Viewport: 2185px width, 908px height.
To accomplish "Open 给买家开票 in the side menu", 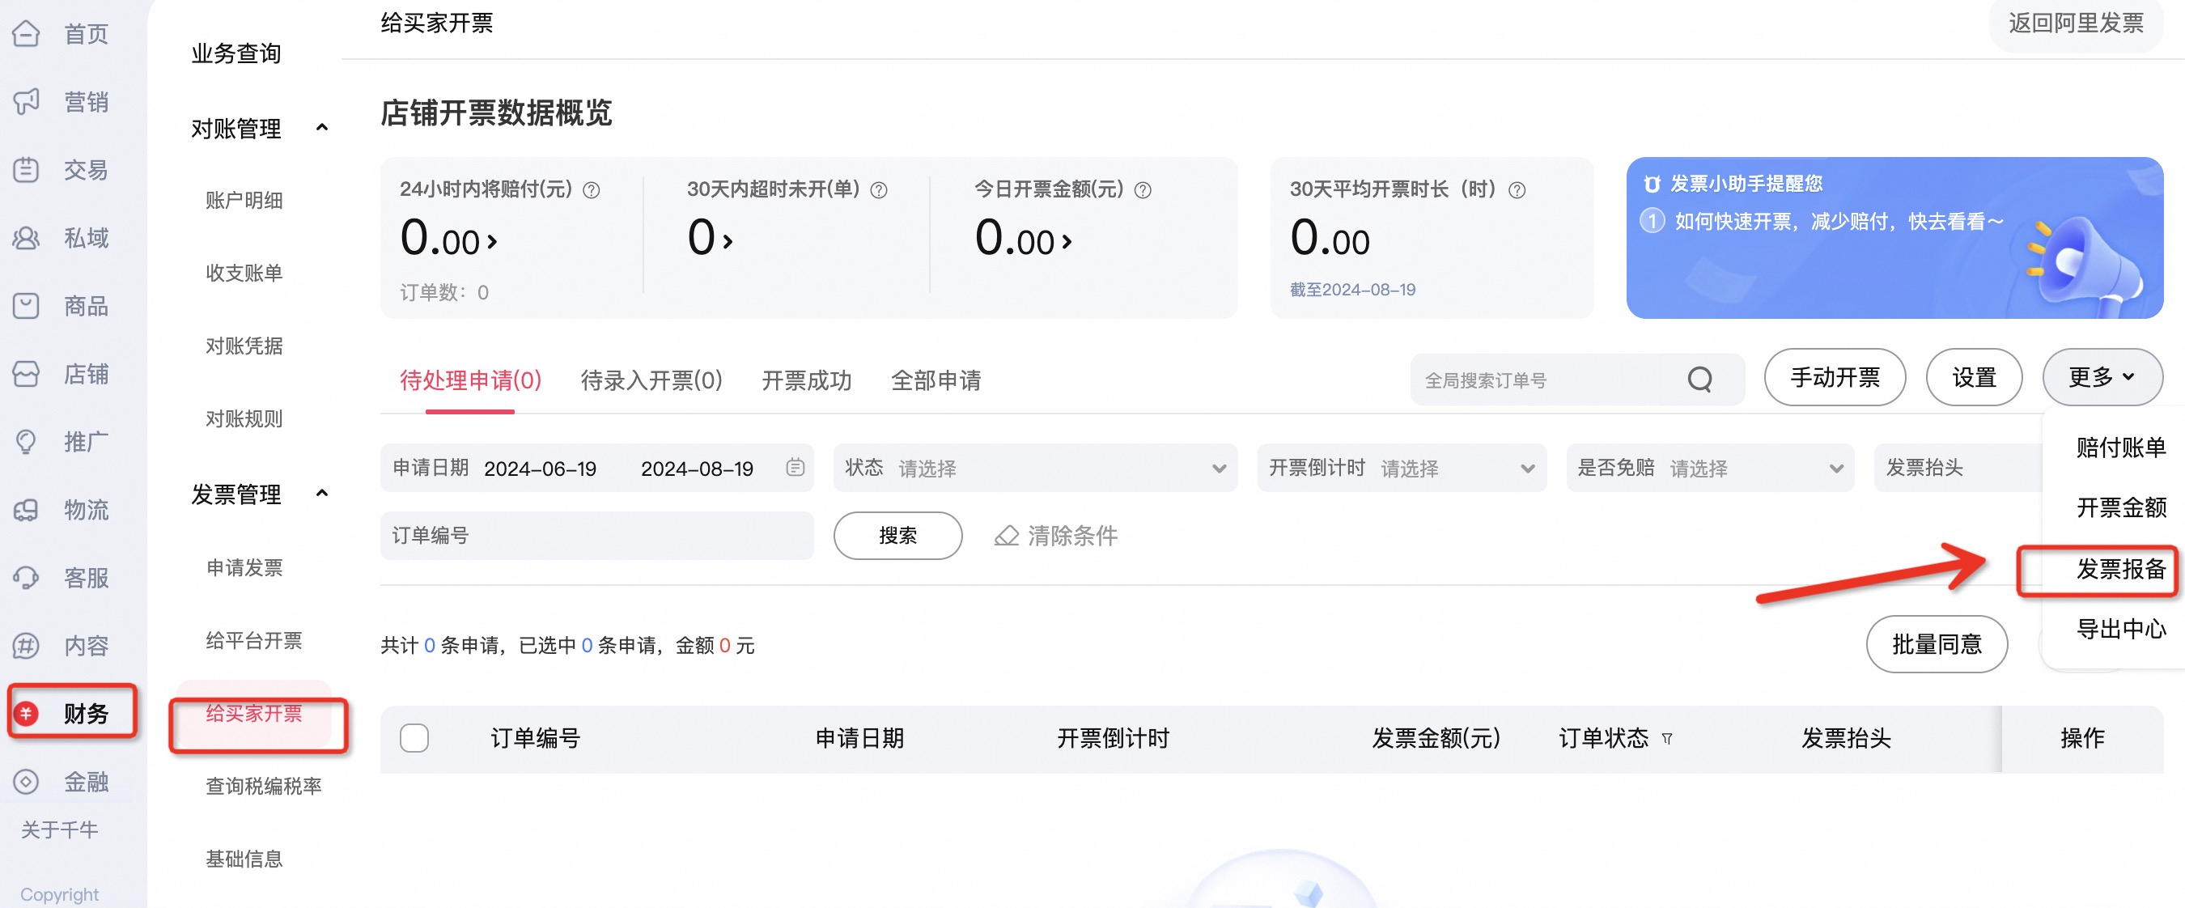I will (x=253, y=714).
